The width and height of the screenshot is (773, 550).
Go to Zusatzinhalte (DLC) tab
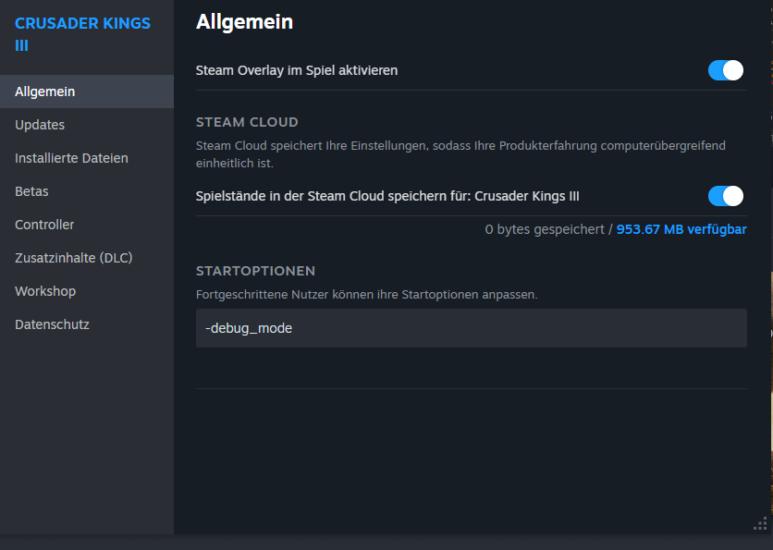[x=87, y=258]
